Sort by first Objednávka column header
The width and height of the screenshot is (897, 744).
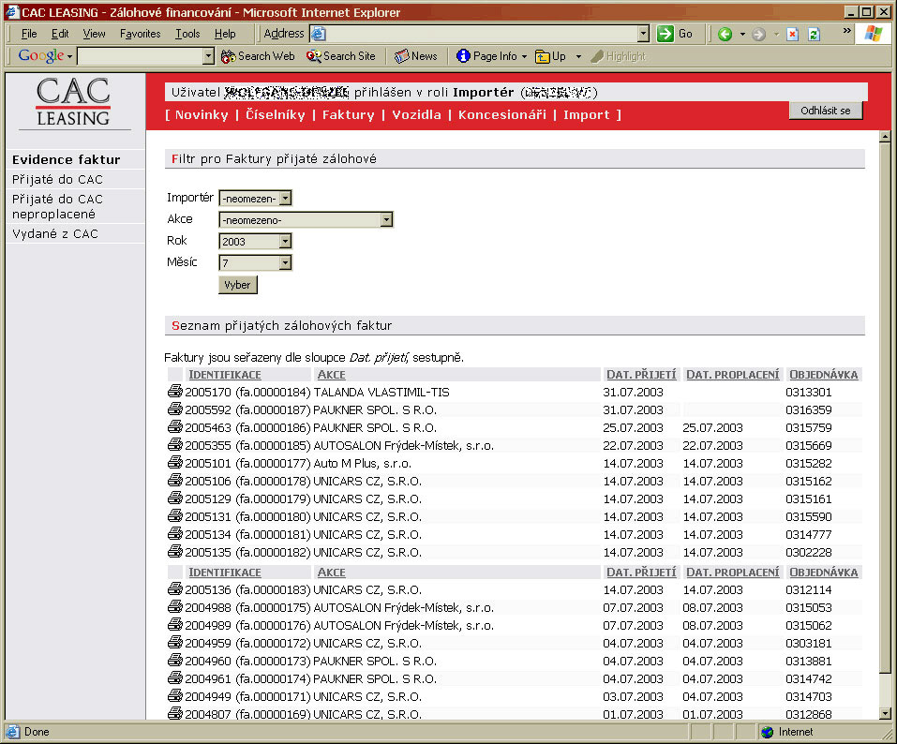click(823, 375)
